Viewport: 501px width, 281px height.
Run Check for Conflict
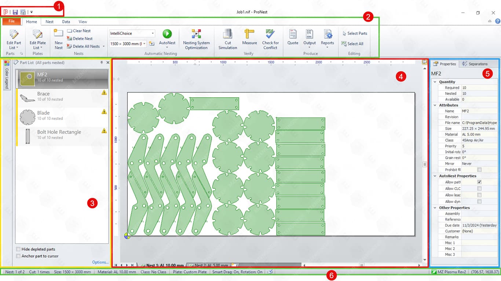[x=270, y=40]
